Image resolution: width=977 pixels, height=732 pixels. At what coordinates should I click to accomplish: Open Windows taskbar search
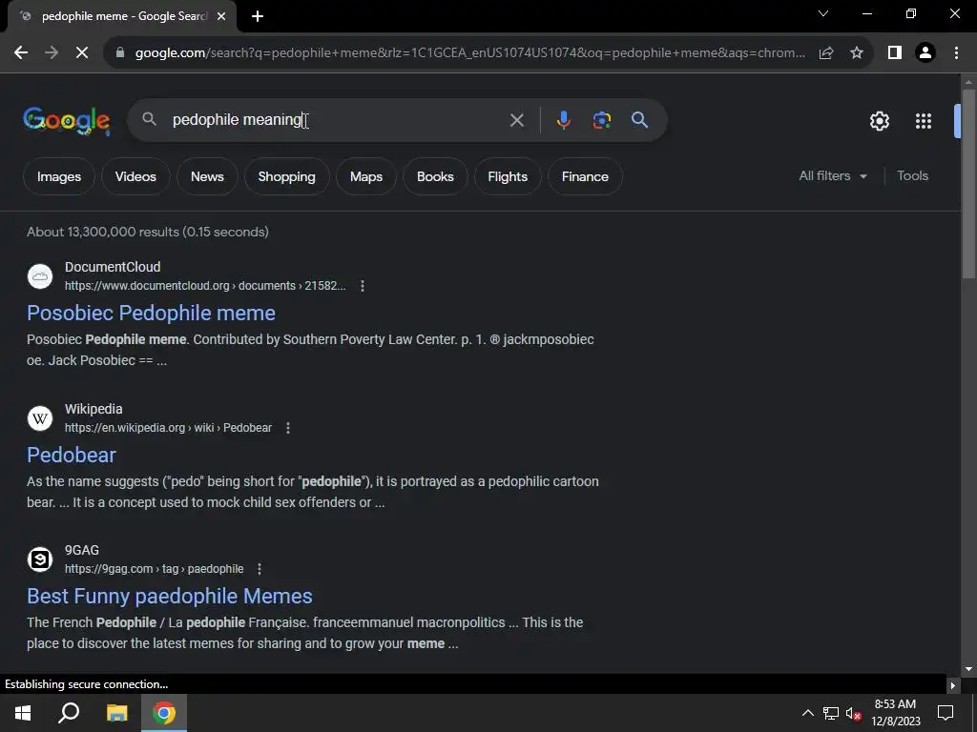coord(69,713)
